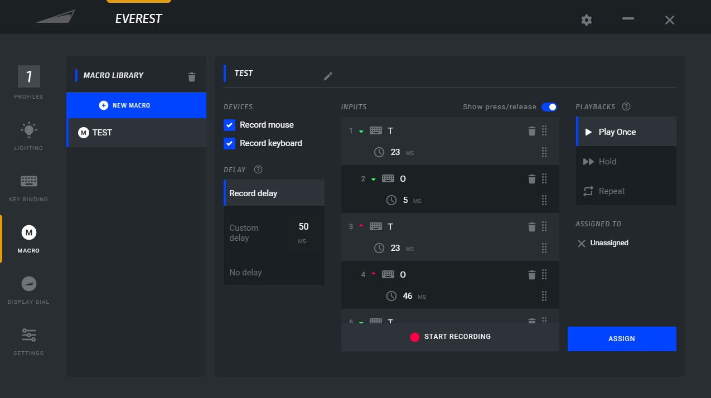Delete input 1 T key entry
This screenshot has height=398, width=711.
coord(531,131)
